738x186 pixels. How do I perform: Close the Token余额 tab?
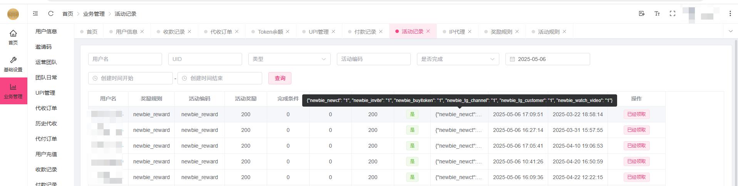(x=288, y=31)
